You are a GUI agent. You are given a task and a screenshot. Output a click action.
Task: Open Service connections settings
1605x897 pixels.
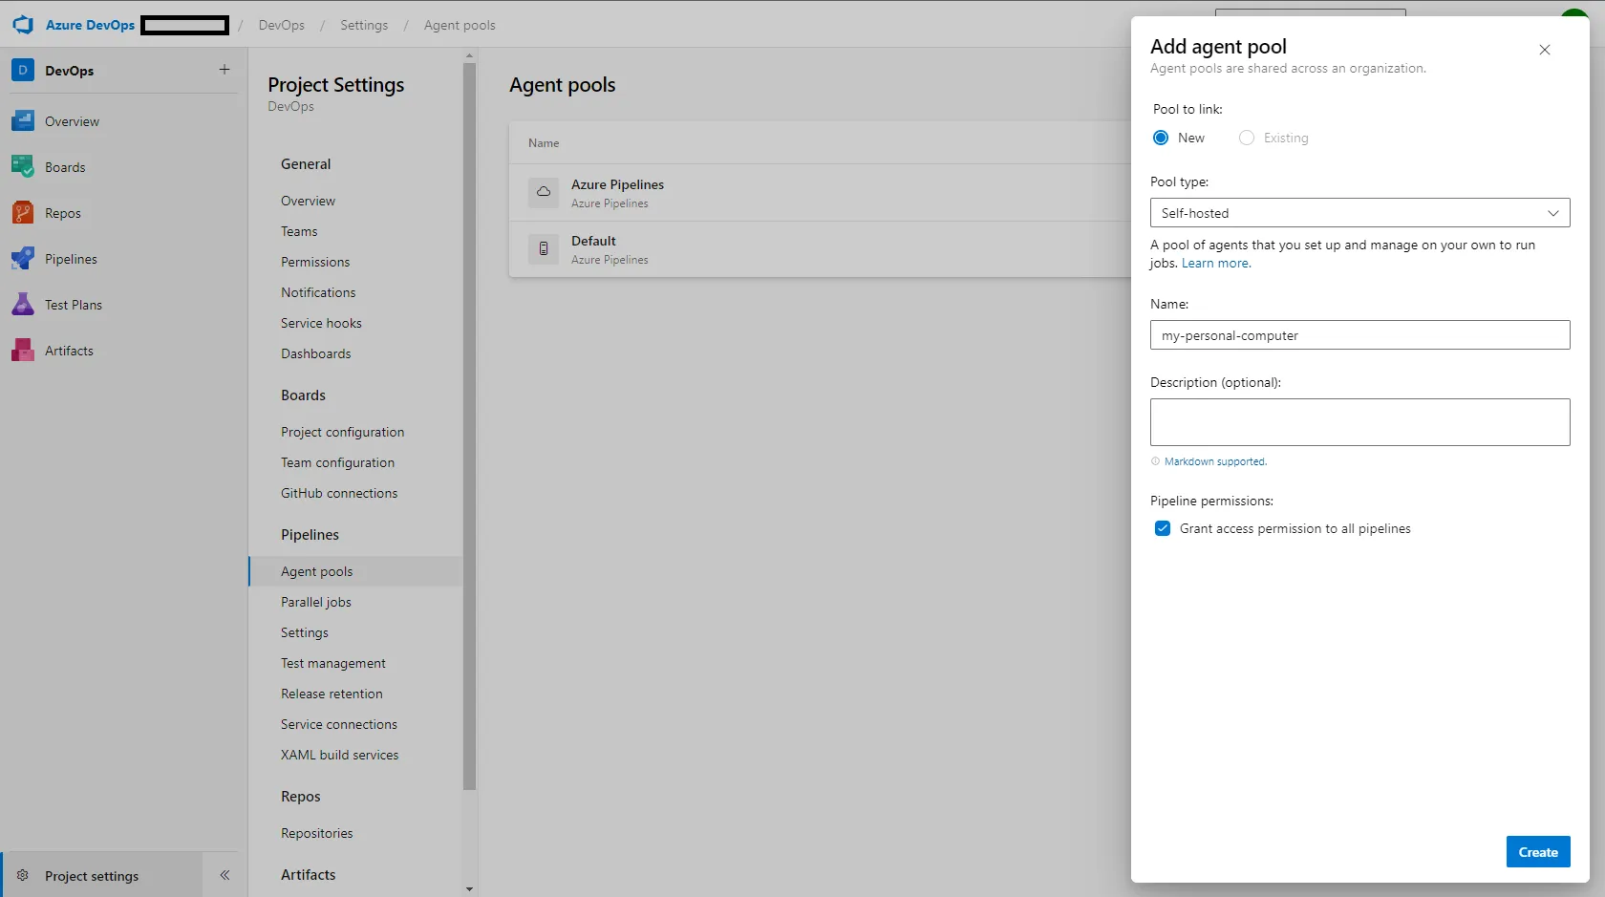[x=339, y=724]
